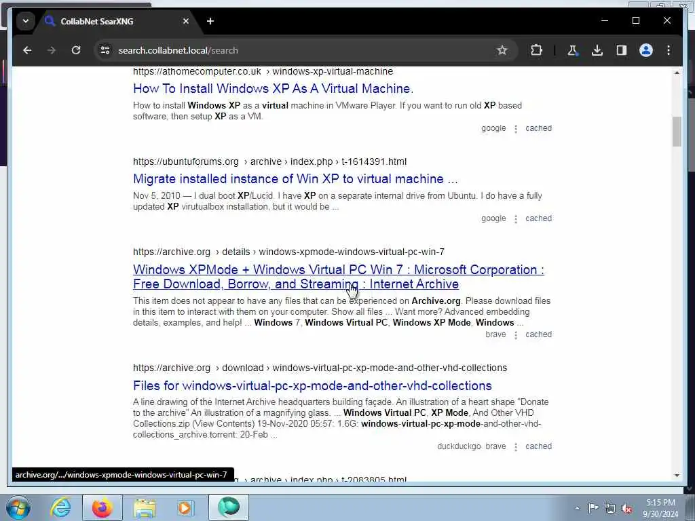Show browser downloads
This screenshot has height=521, width=695.
click(x=597, y=50)
